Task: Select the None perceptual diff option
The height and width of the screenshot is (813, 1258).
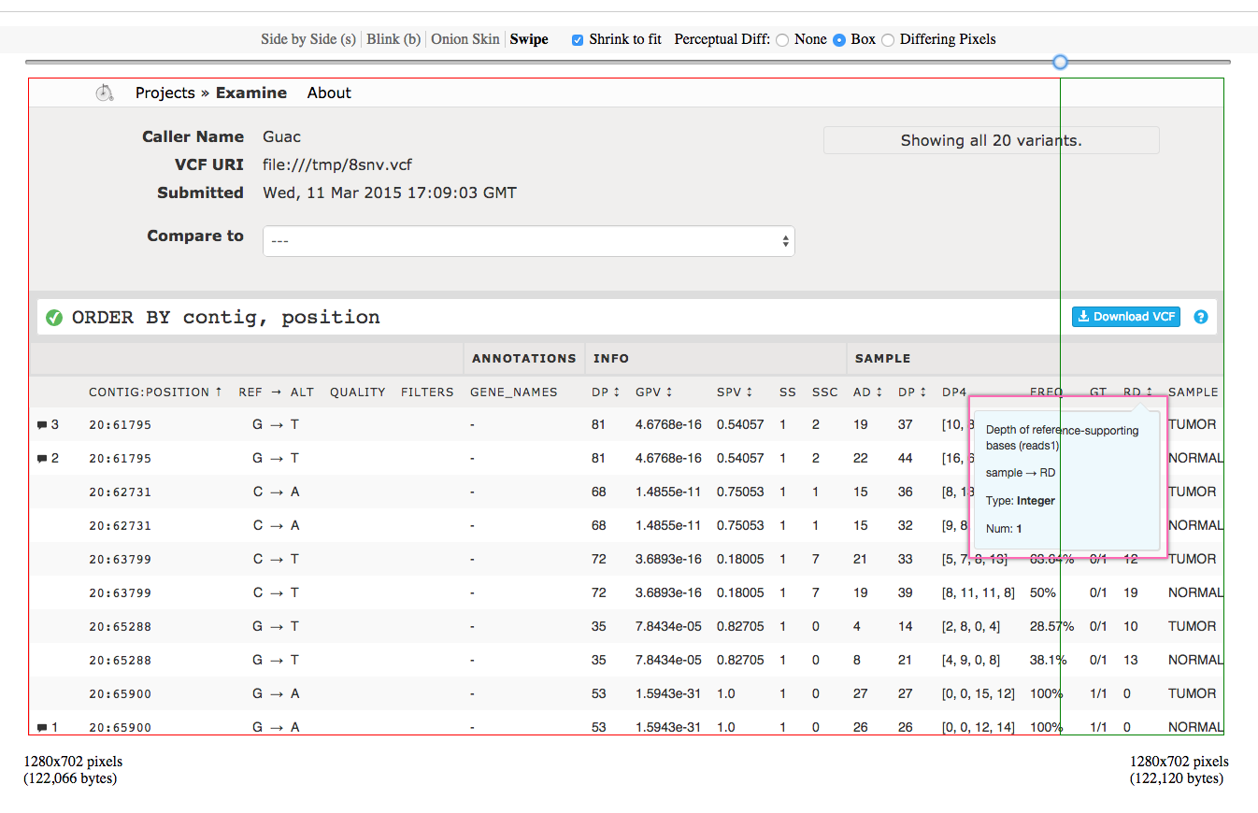Action: pyautogui.click(x=782, y=40)
